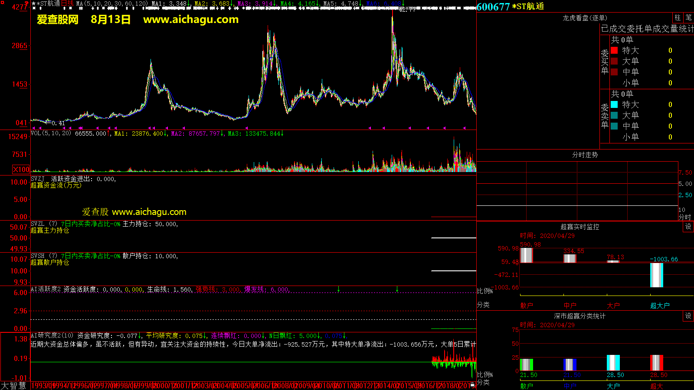Click the cyan 大户 bar in 深市 statistics

(613, 363)
